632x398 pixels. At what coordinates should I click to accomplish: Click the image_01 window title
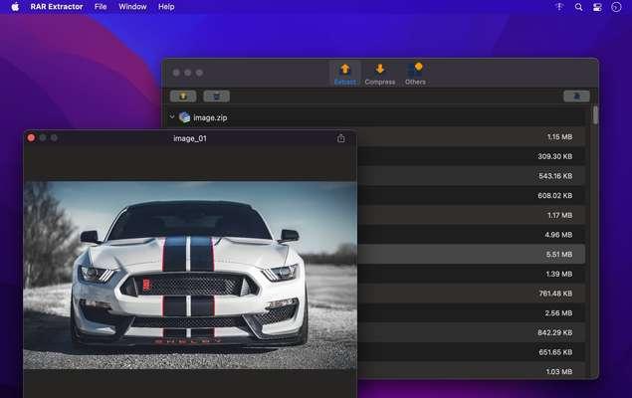tap(190, 138)
